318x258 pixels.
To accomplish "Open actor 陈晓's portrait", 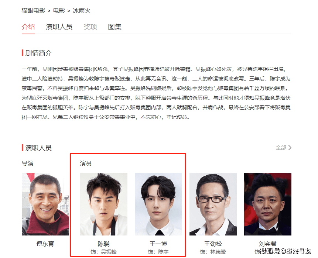I will [104, 204].
